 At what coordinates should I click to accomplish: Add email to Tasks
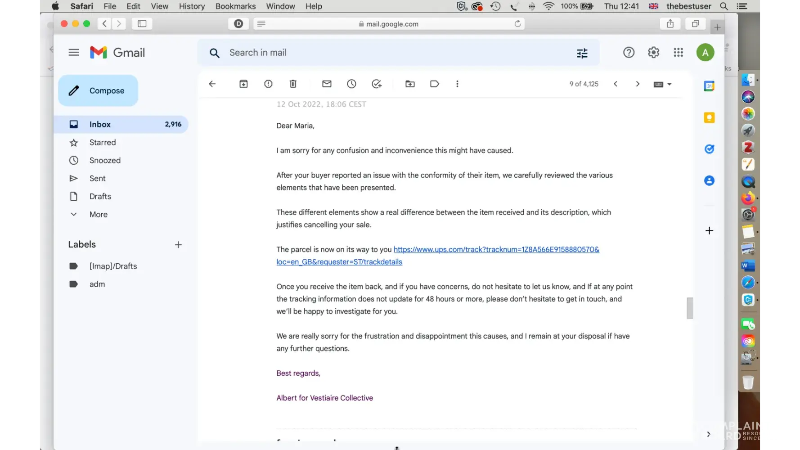pyautogui.click(x=377, y=84)
